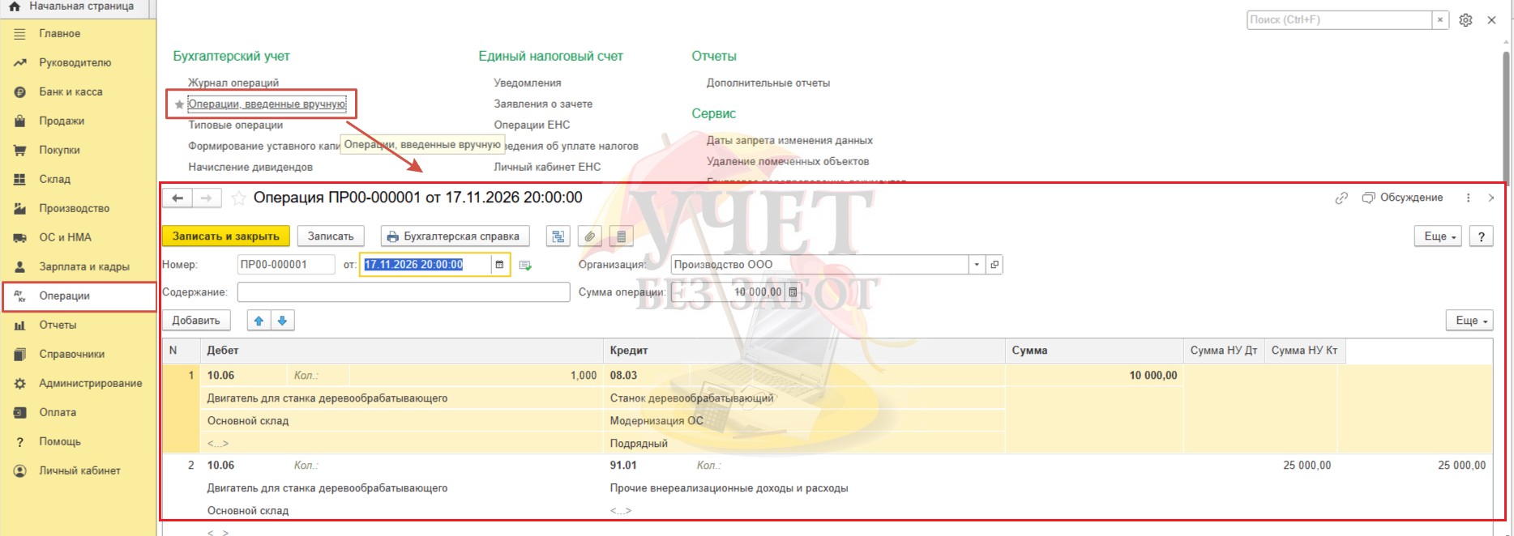Click the paperclip attachments icon
The height and width of the screenshot is (536, 1514).
590,236
